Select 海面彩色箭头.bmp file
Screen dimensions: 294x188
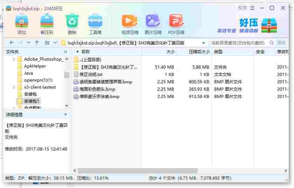click(180, 89)
